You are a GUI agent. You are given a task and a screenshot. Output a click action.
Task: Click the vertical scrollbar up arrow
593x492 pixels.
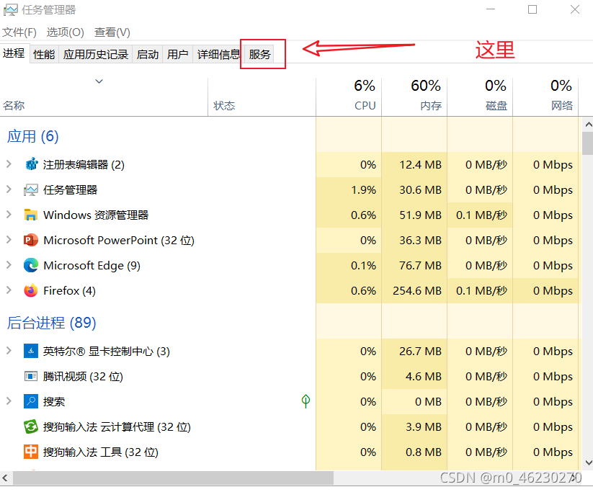pyautogui.click(x=588, y=124)
